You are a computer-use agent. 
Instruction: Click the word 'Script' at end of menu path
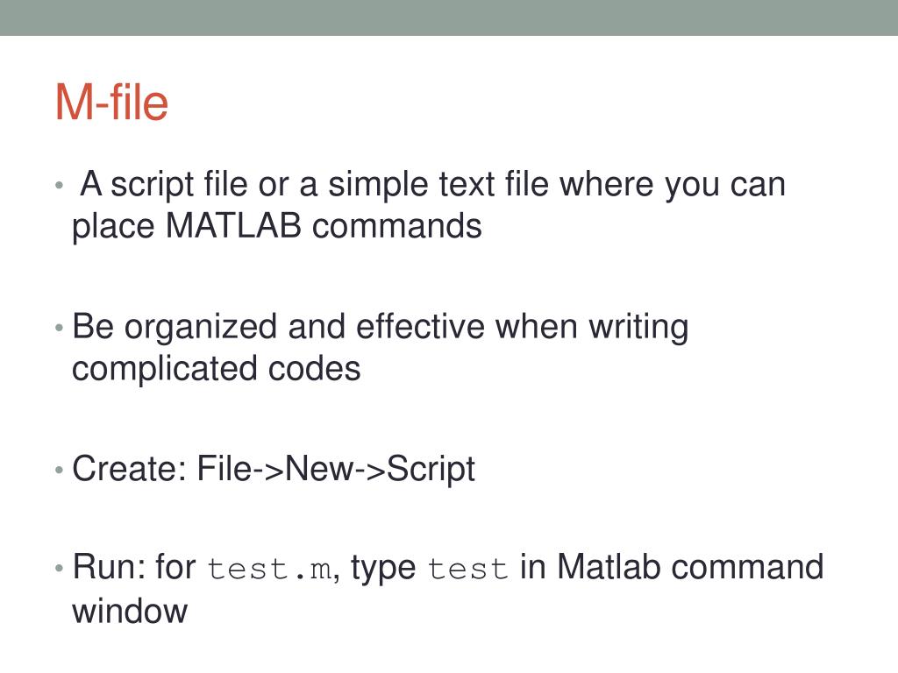point(431,470)
